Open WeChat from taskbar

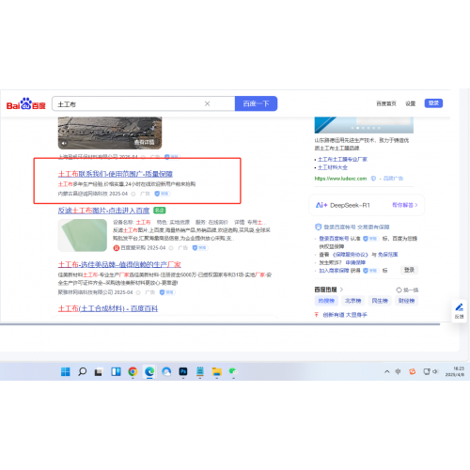point(233,371)
